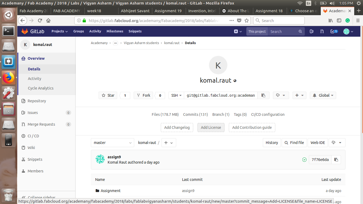Open the Projects dropdown menu

(x=60, y=31)
